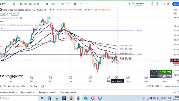Click sell price 77.68 red box
The image size is (179, 101).
[3, 14]
